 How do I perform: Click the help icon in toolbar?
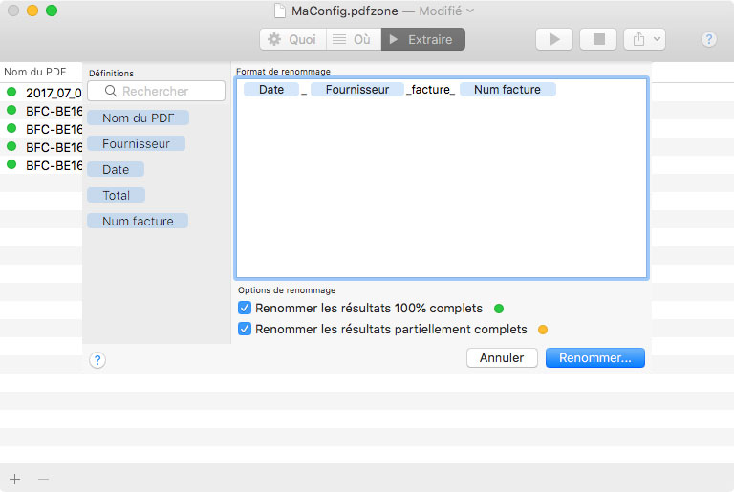click(x=708, y=39)
